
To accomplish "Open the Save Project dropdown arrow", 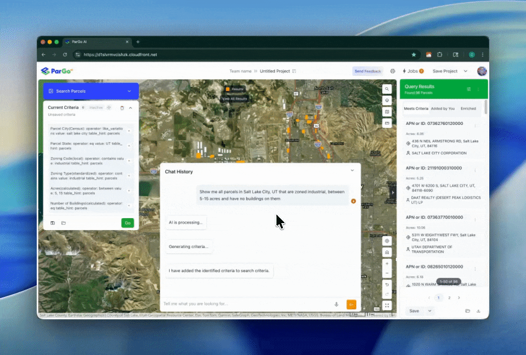I will (x=465, y=71).
